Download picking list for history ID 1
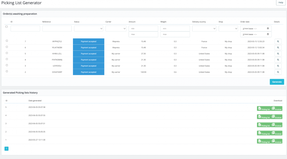 coord(264,141)
